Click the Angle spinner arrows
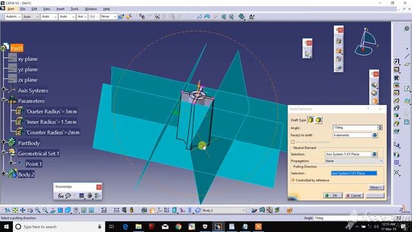Image resolution: width=412 pixels, height=232 pixels. 380,128
